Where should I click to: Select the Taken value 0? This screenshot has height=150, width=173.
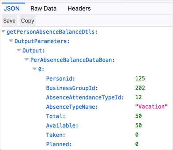tap(137, 135)
